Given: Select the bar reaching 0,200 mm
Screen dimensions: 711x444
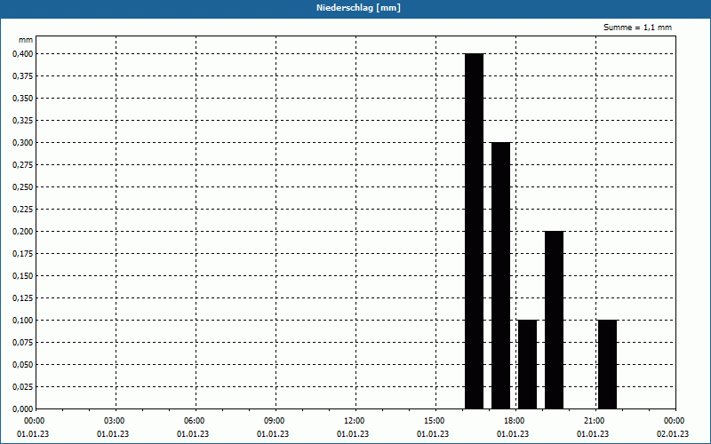Looking at the screenshot, I should click(x=554, y=320).
